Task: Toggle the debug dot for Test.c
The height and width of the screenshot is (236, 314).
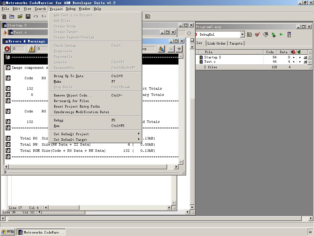Action: pyautogui.click(x=300, y=62)
